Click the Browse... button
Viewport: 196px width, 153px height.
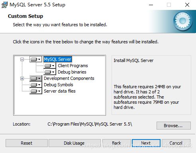(x=174, y=126)
